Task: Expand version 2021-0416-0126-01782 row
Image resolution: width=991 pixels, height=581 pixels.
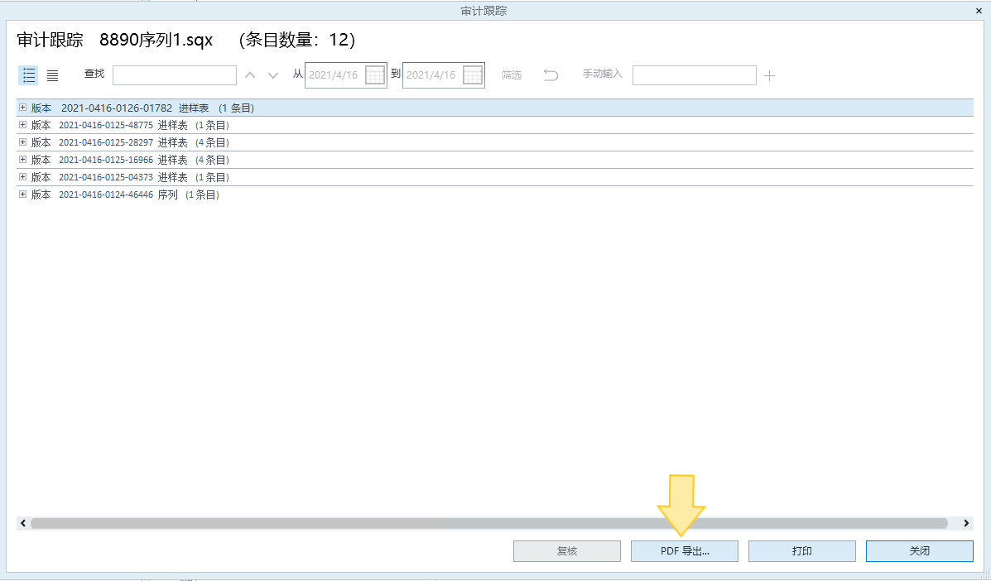Action: point(22,108)
